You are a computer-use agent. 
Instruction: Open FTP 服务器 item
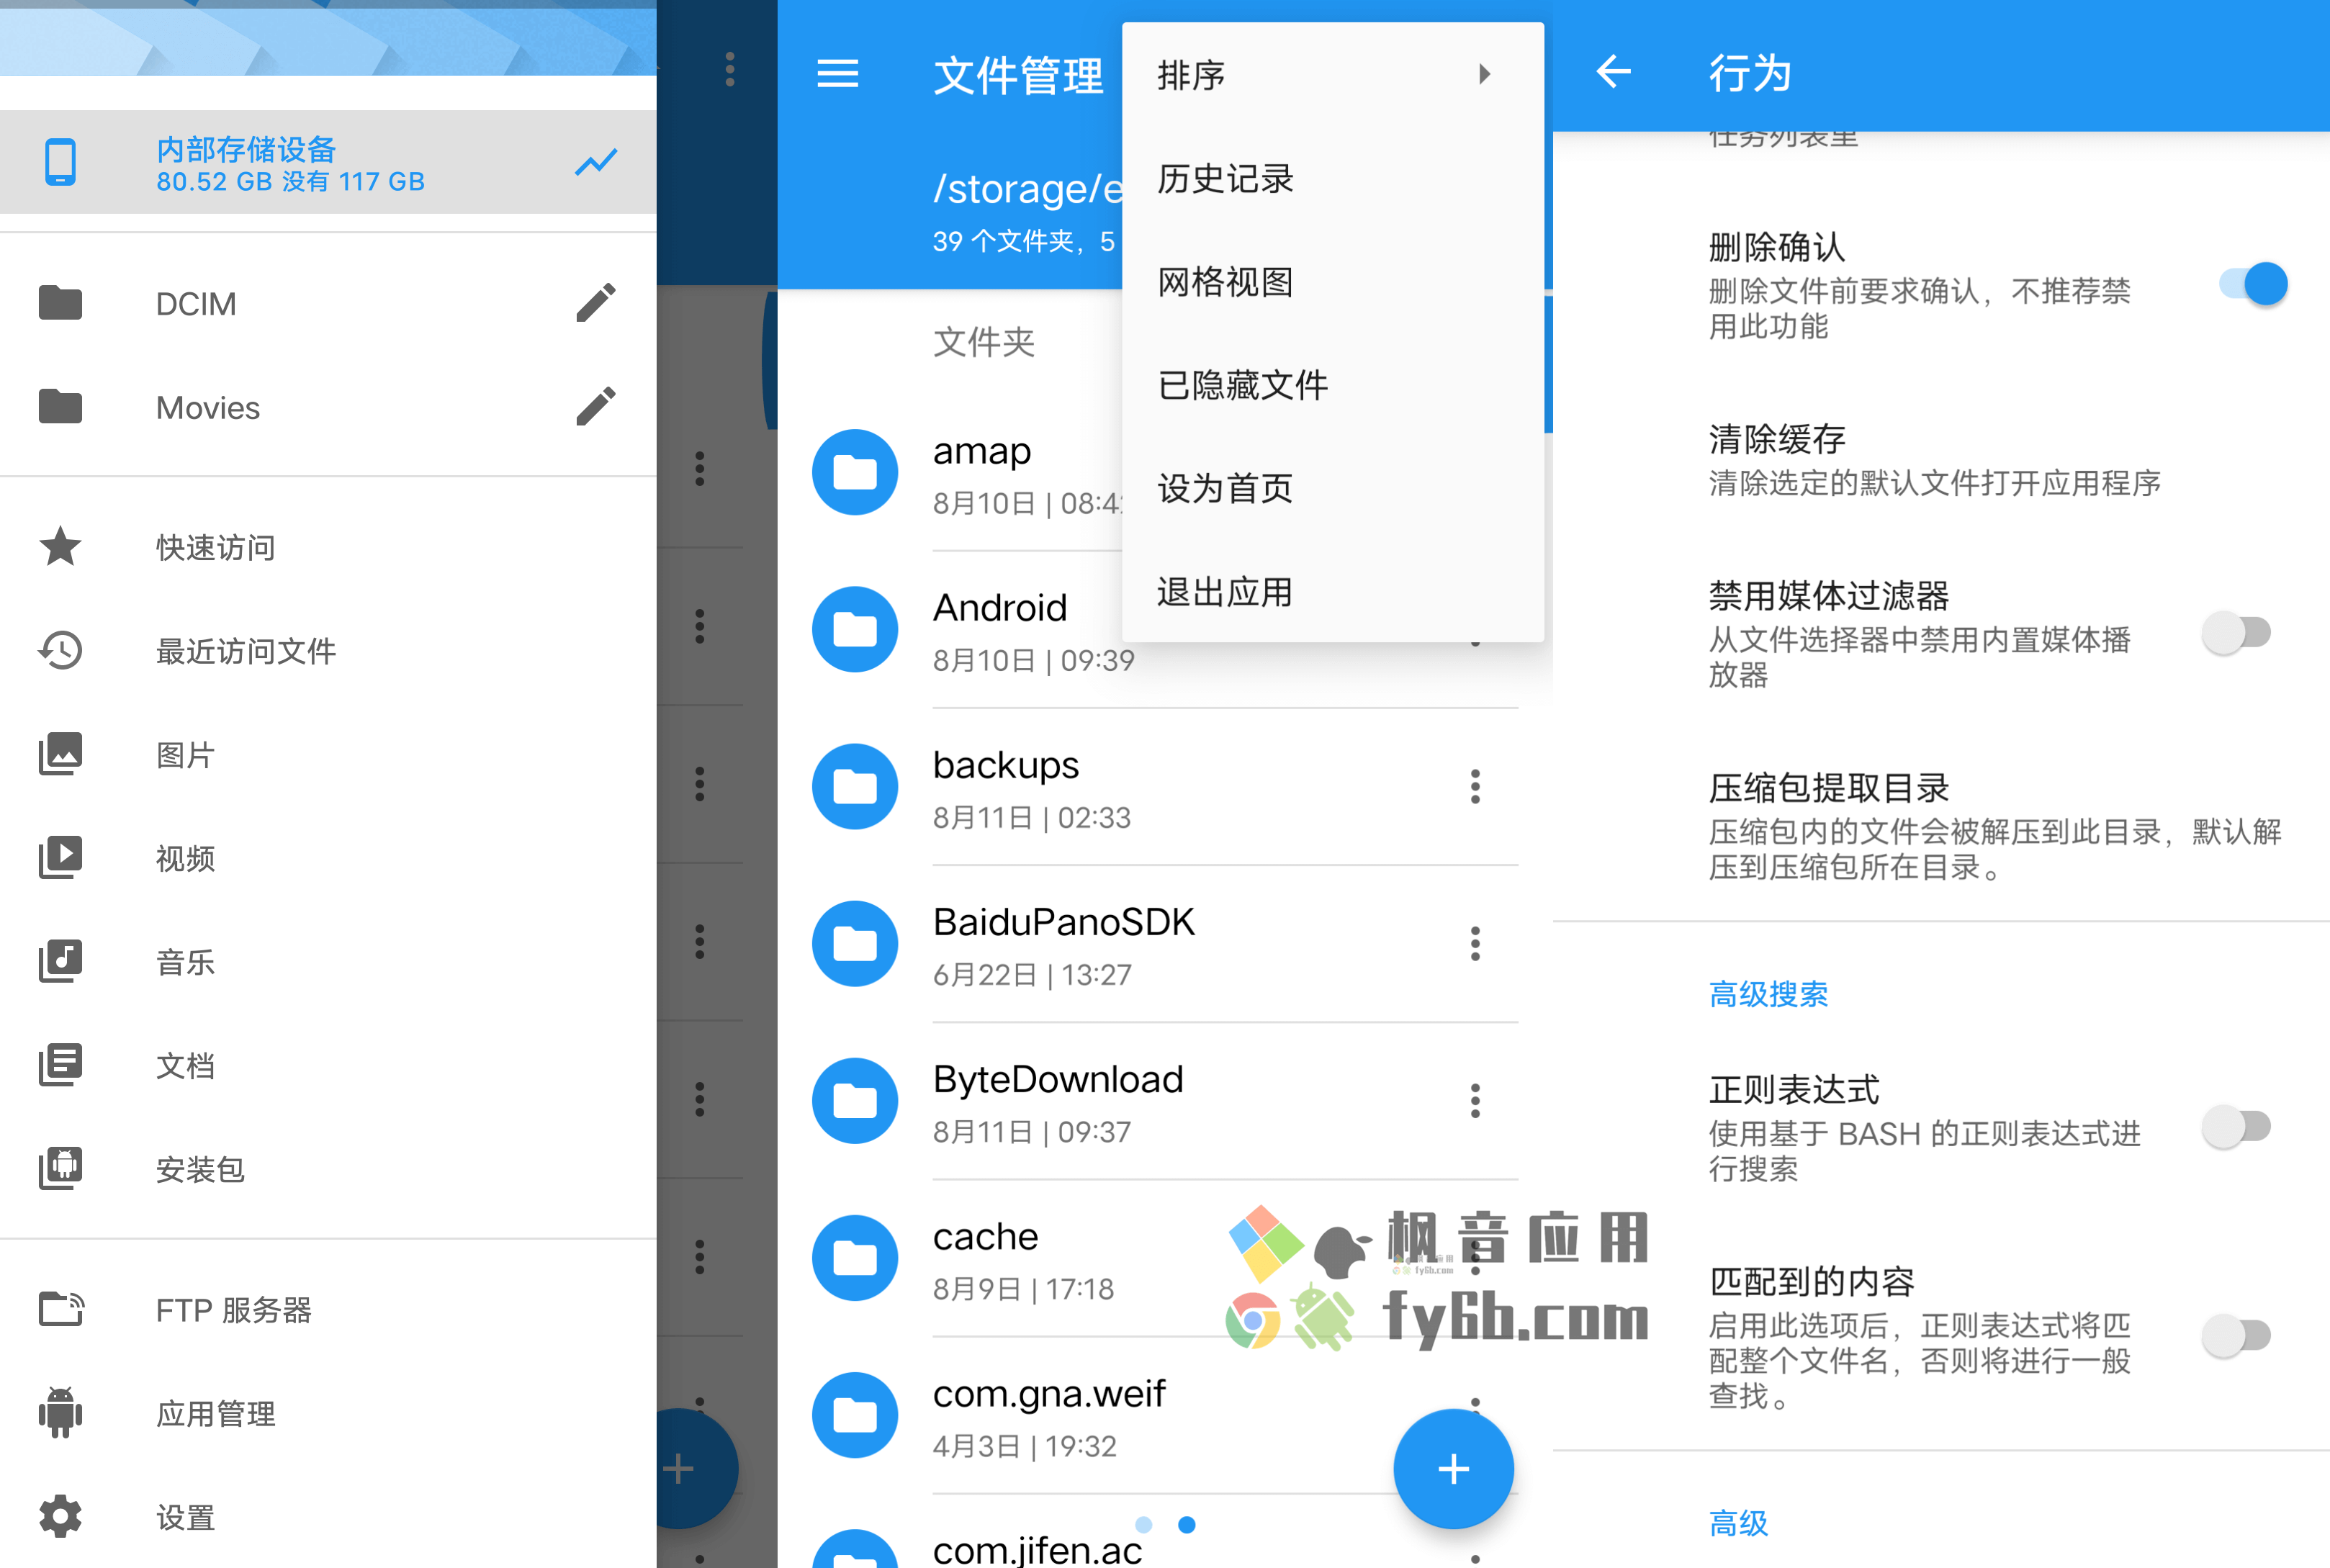pyautogui.click(x=328, y=1310)
